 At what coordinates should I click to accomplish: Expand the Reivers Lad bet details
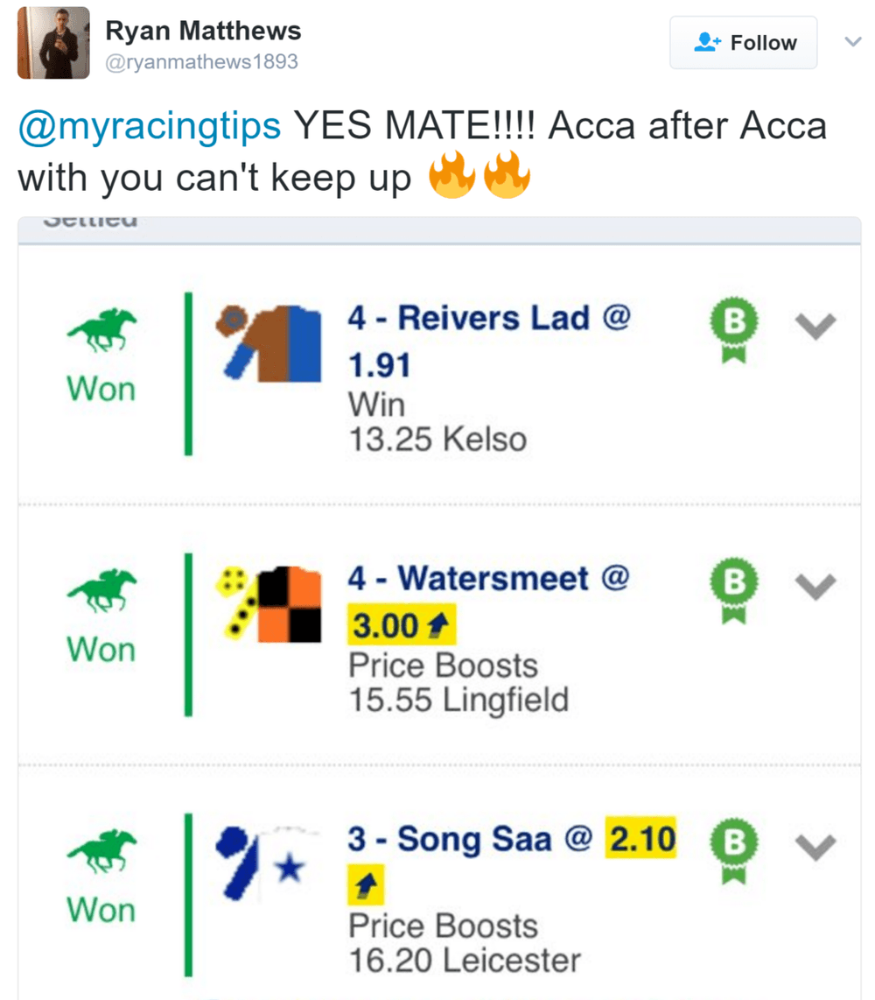(x=815, y=326)
